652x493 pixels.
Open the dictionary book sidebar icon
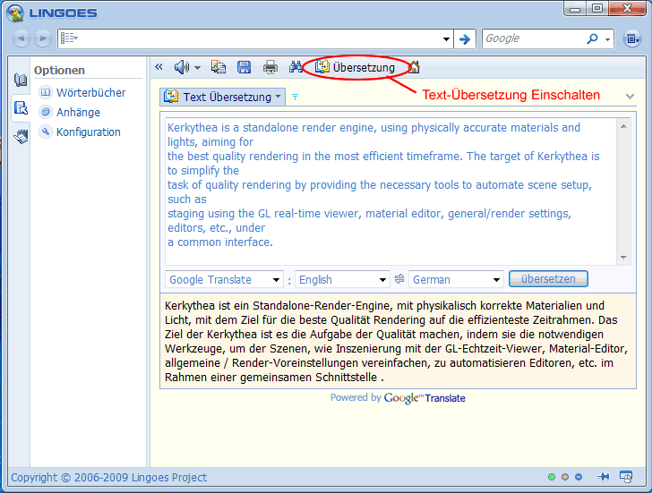[21, 81]
